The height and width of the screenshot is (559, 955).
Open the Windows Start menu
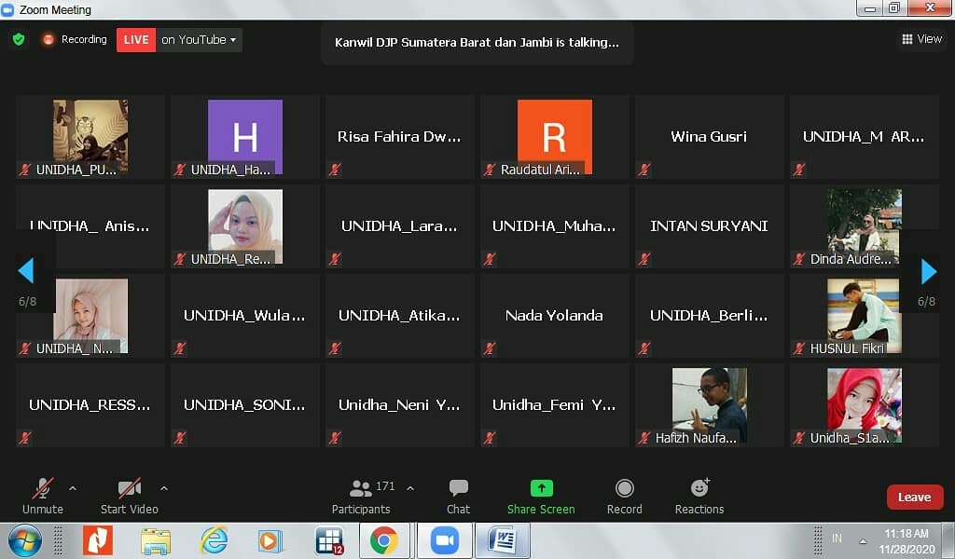tap(24, 540)
